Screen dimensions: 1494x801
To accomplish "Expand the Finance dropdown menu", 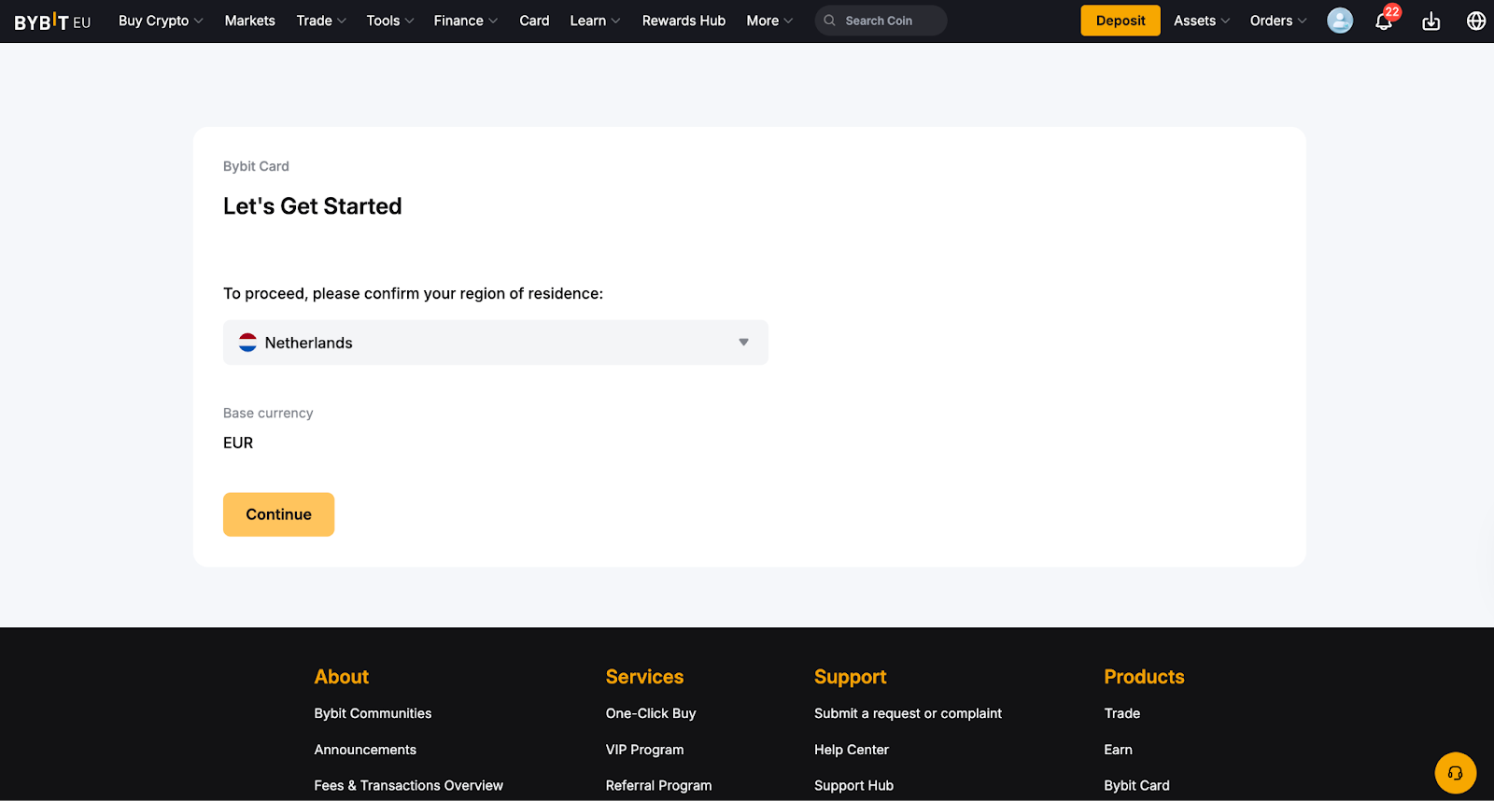I will pyautogui.click(x=466, y=21).
